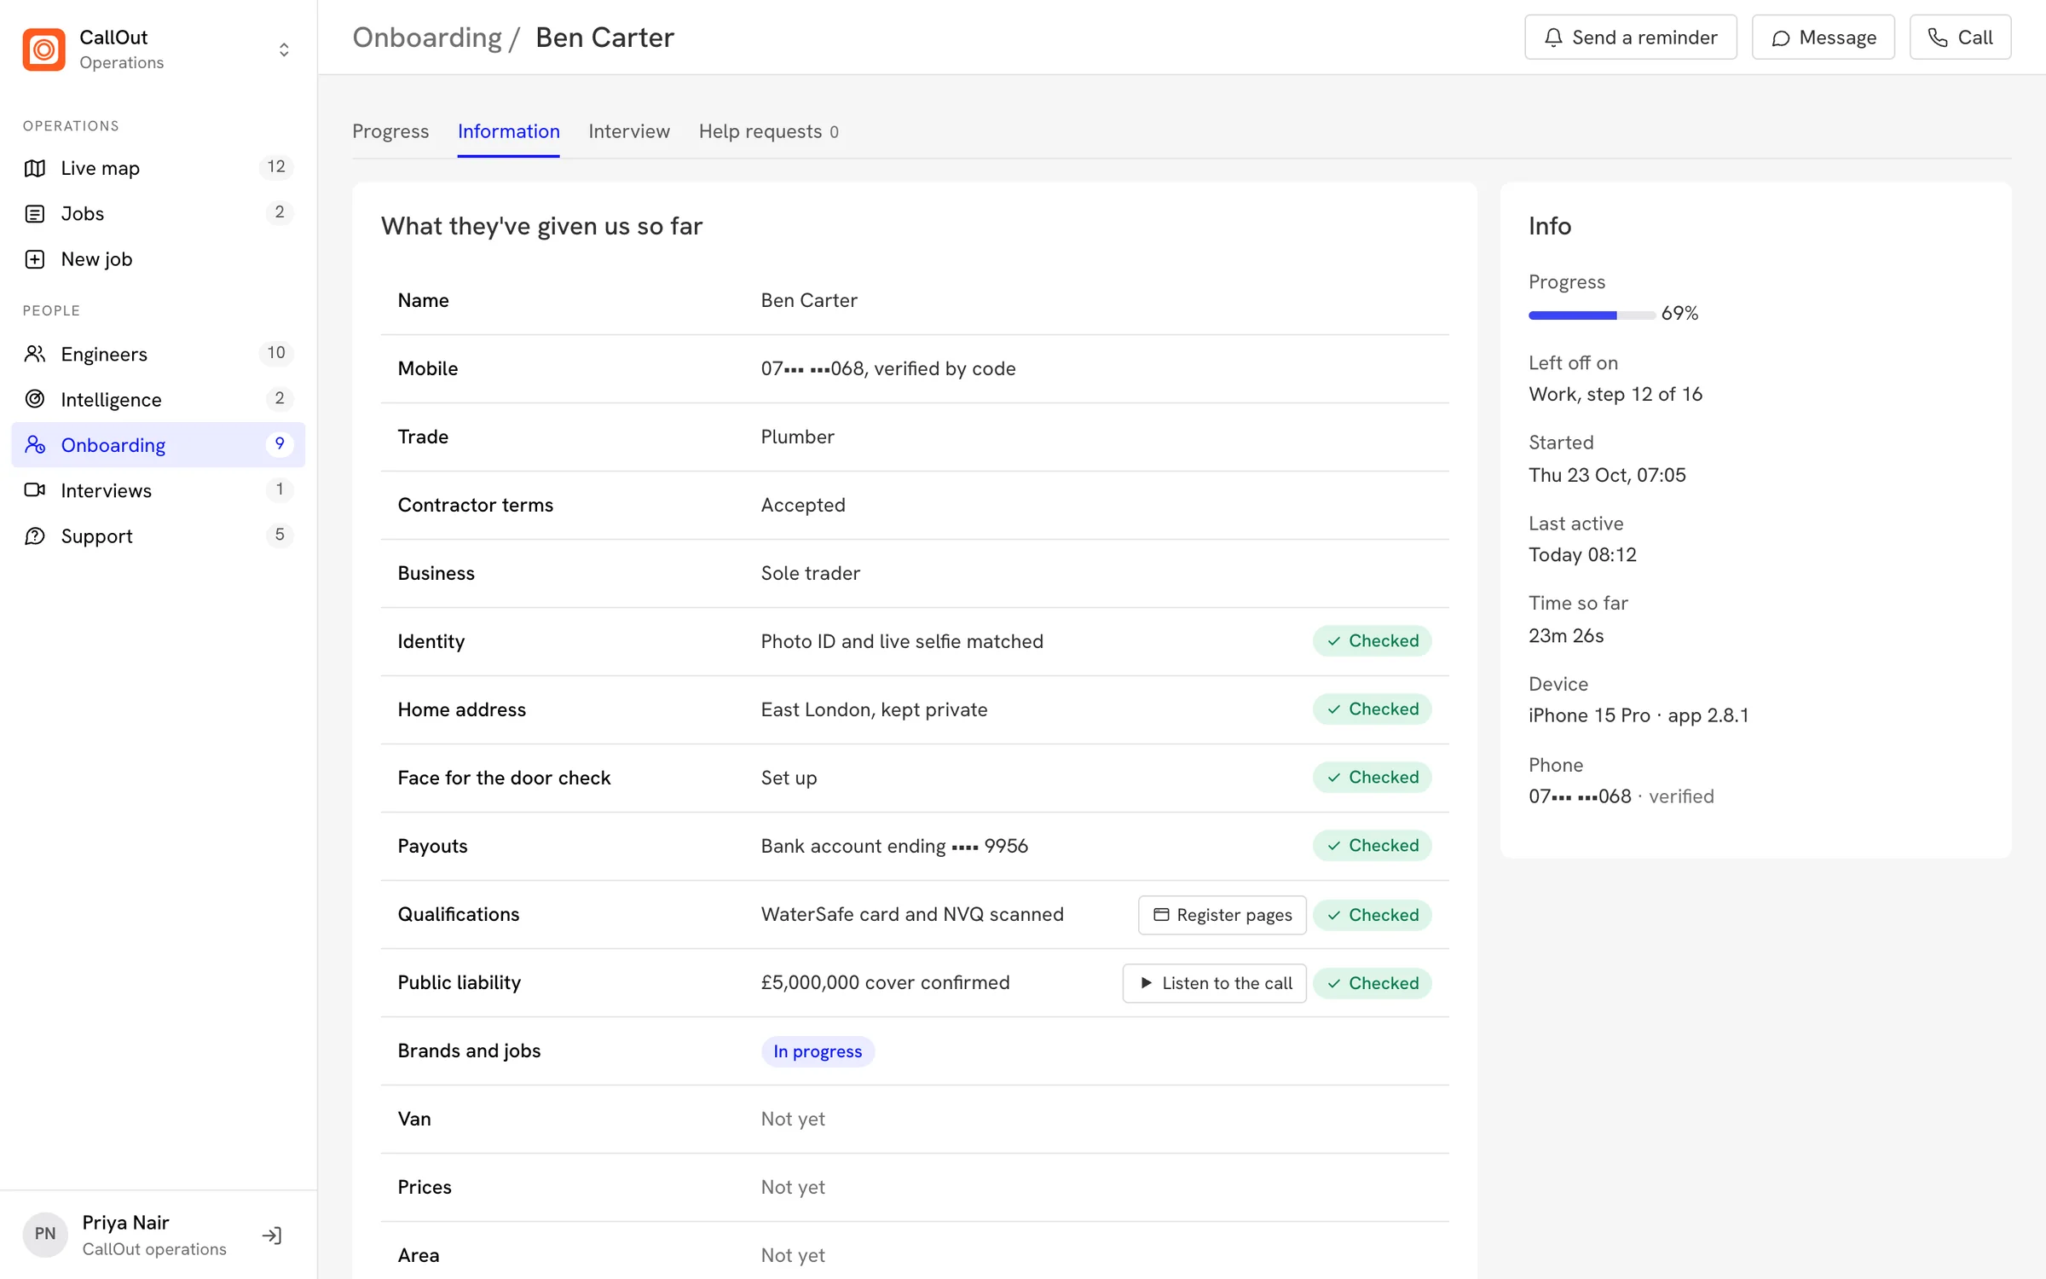The width and height of the screenshot is (2046, 1279).
Task: Switch to the Interview tab
Action: click(629, 131)
